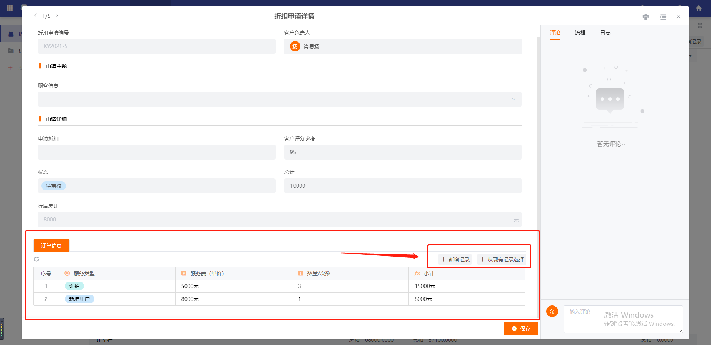Click the 订单 folder icon in sidebar

tap(11, 51)
